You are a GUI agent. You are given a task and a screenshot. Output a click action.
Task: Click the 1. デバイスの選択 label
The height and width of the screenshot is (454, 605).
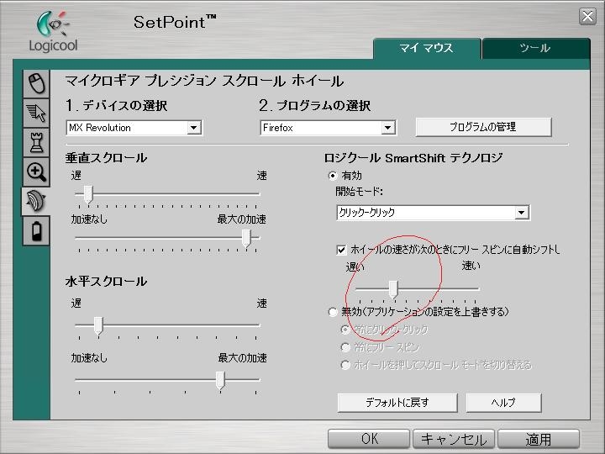(x=117, y=105)
